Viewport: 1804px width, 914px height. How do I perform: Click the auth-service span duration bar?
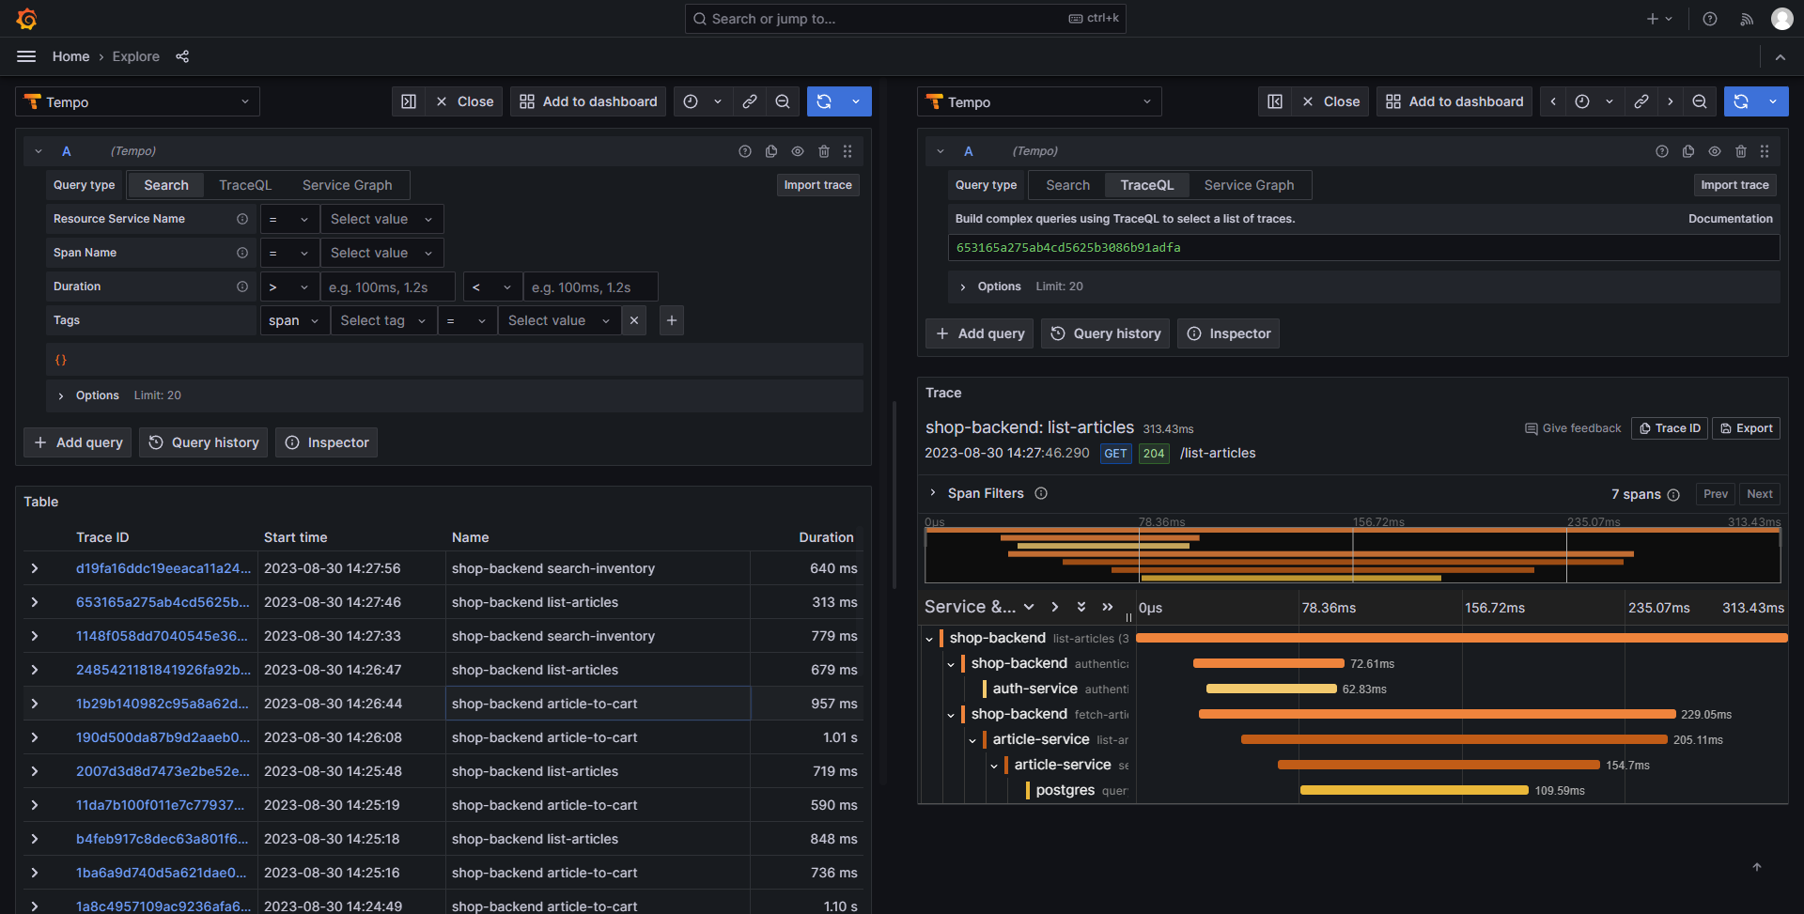coord(1271,689)
